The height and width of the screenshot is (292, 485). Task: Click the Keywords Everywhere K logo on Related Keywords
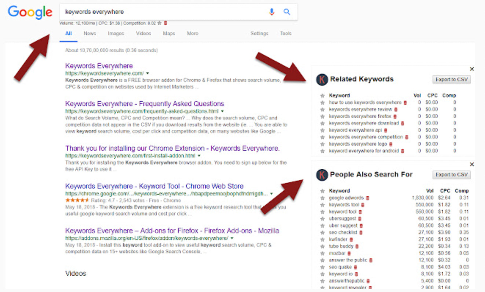click(x=322, y=79)
